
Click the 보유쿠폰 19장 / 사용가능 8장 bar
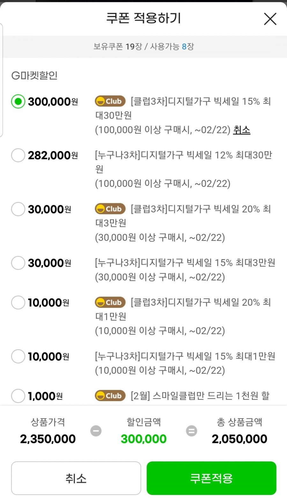point(143,47)
